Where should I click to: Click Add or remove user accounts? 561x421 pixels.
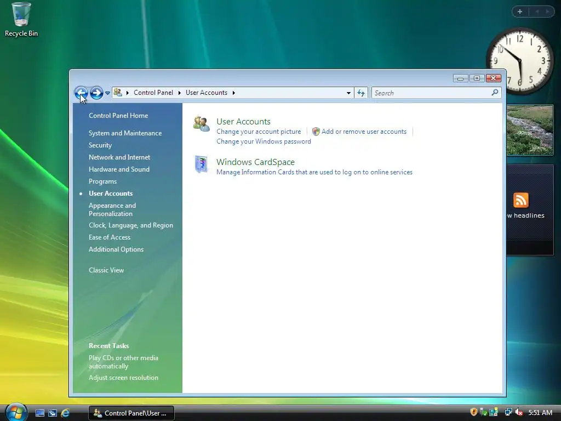(364, 132)
